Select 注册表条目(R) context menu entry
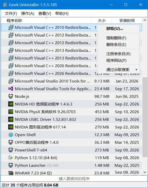 tap(118, 54)
